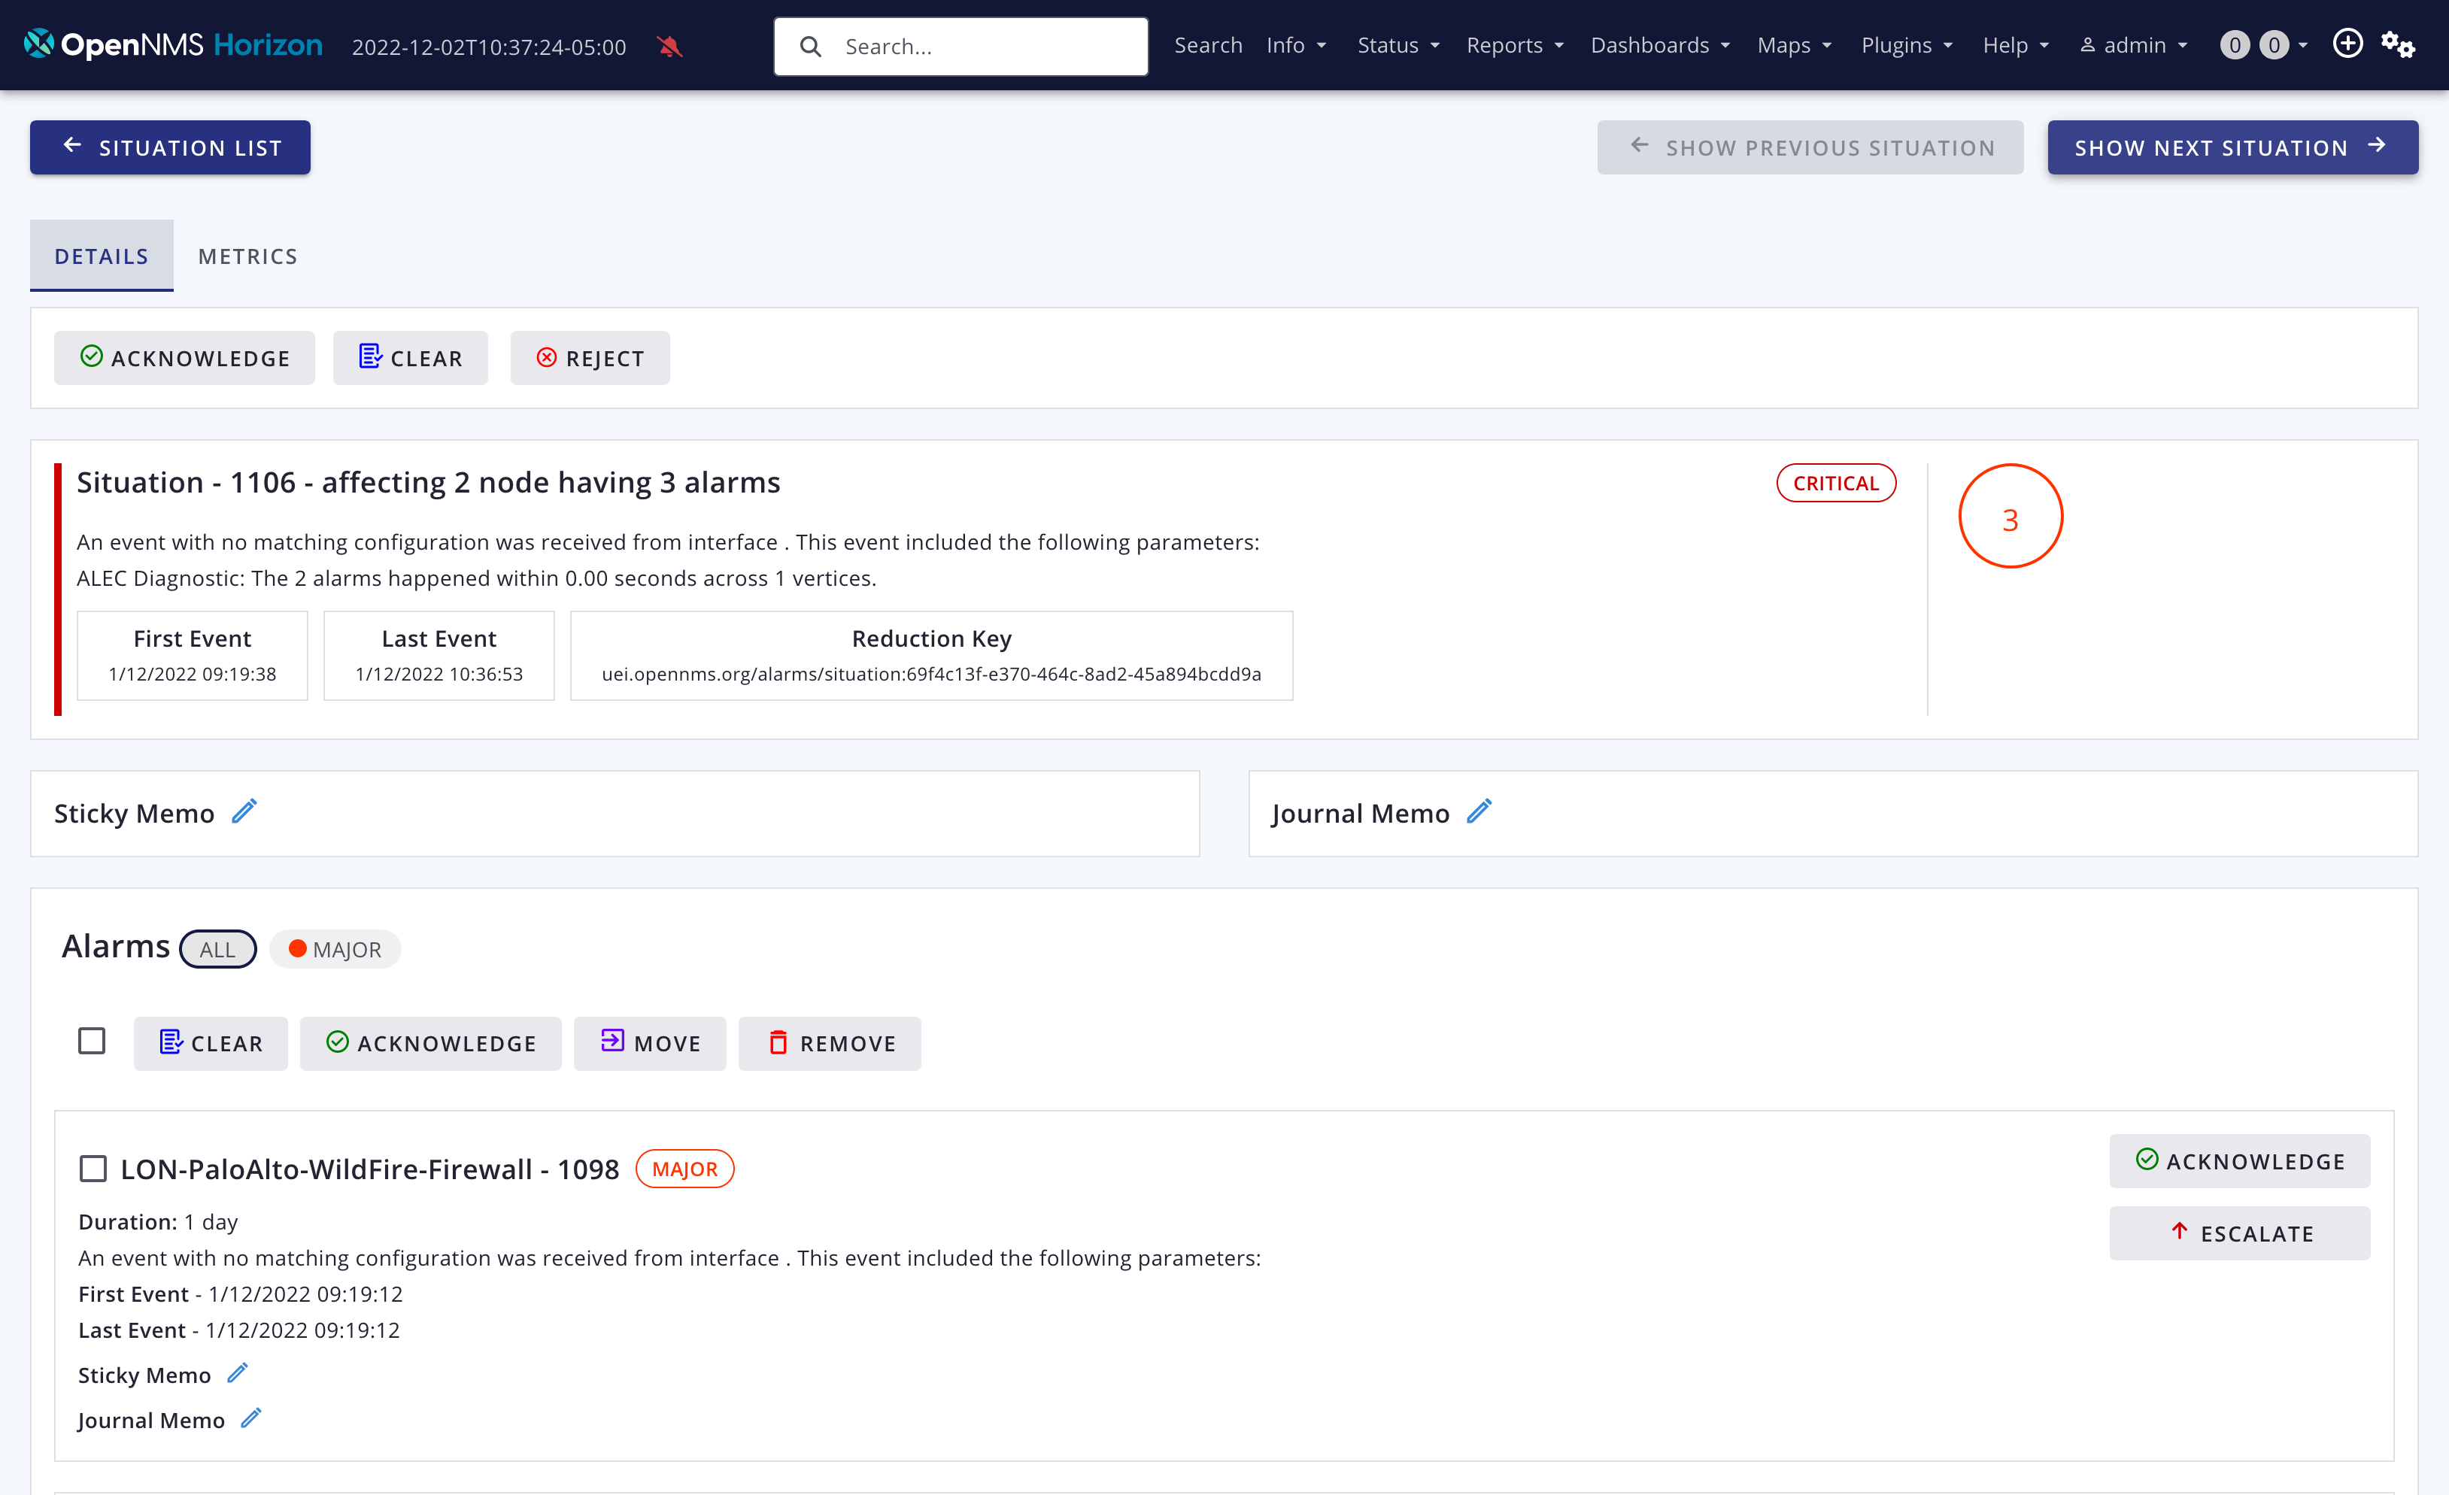
Task: Escalate the LON-PaloAlto-WildFire-Firewall alarm
Action: (x=2239, y=1233)
